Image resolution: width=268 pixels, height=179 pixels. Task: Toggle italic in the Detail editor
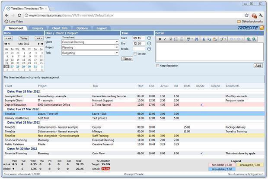click(165, 39)
